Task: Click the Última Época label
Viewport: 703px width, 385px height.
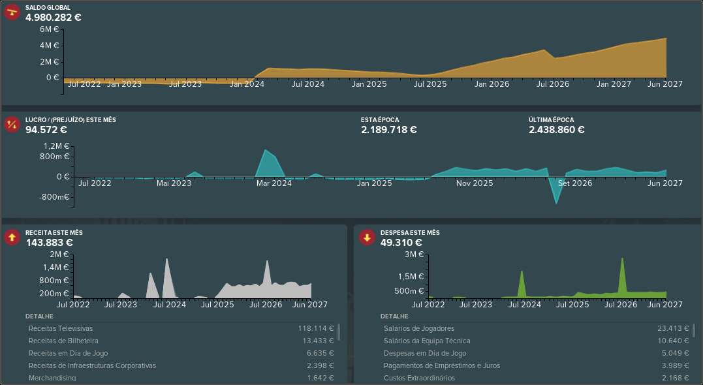Action: point(551,120)
